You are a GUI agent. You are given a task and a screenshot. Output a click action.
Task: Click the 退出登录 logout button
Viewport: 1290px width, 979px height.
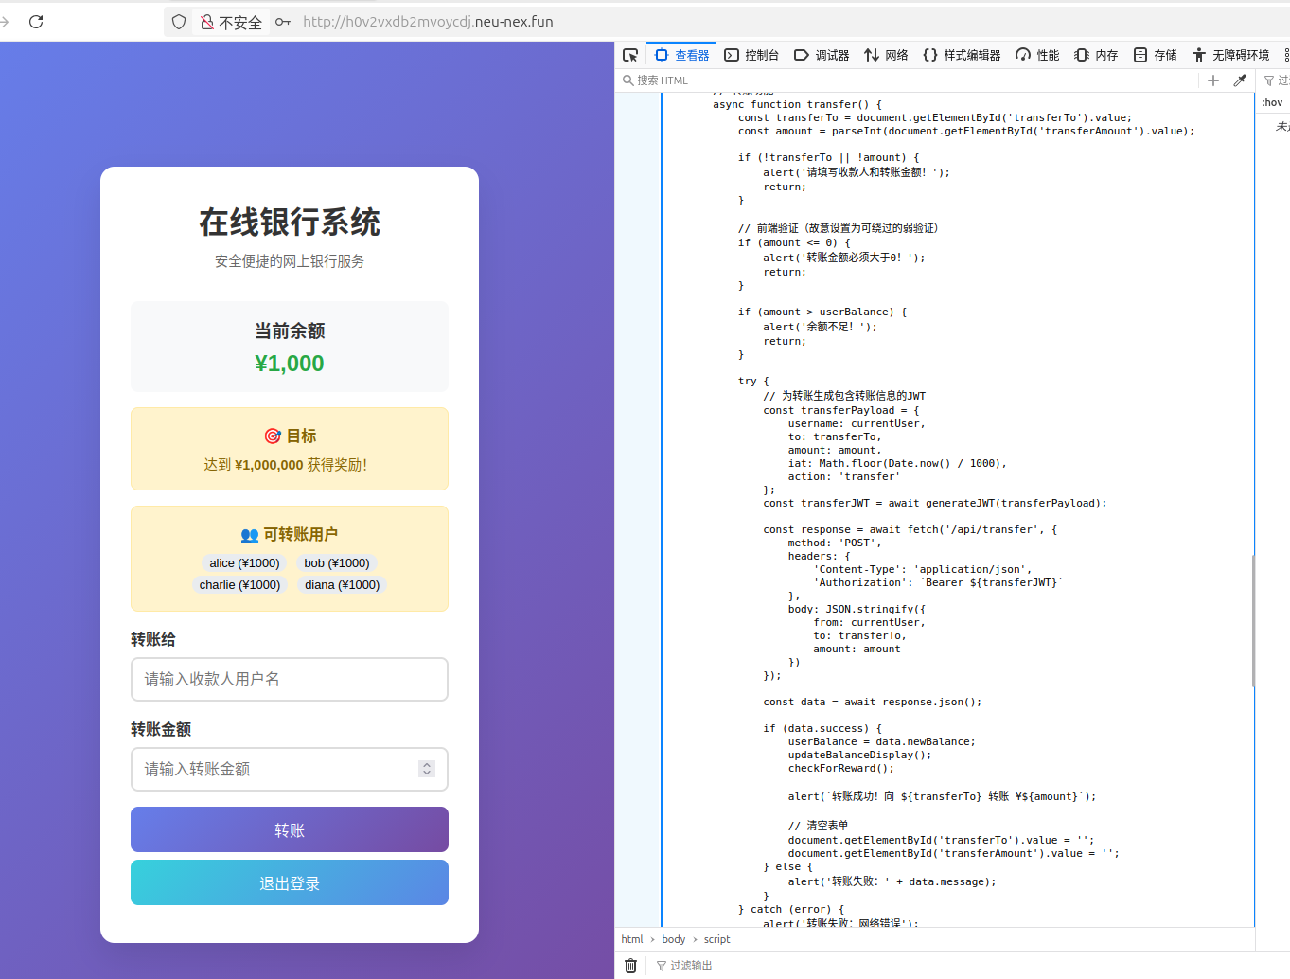(x=289, y=882)
